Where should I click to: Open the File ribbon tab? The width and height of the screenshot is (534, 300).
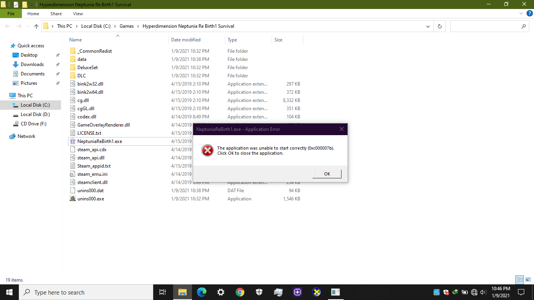11,14
